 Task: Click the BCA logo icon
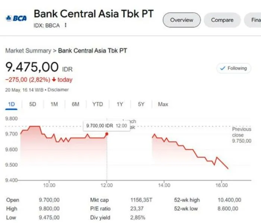point(16,18)
